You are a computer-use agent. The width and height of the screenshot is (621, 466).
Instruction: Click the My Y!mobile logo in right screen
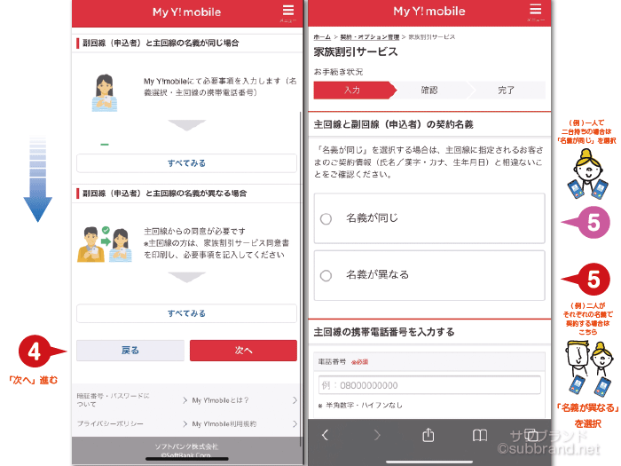(x=429, y=11)
